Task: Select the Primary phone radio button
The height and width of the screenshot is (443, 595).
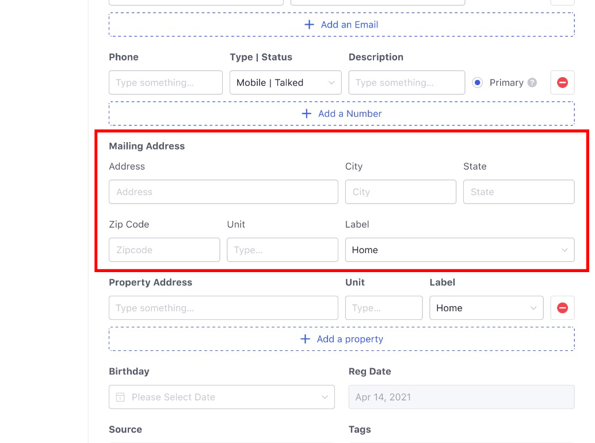Action: (477, 83)
